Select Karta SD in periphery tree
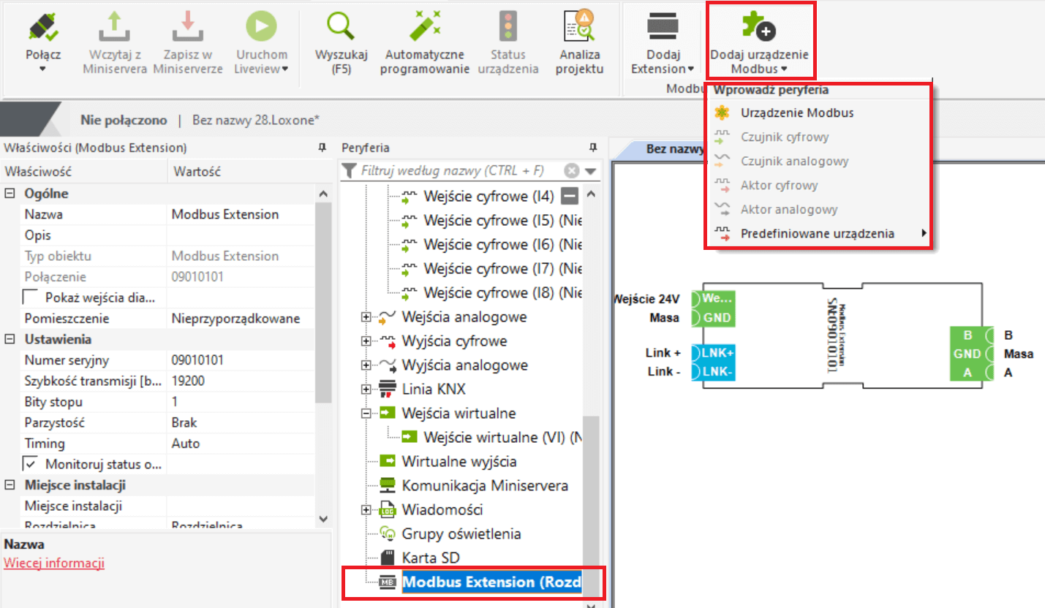This screenshot has width=1045, height=608. [431, 558]
